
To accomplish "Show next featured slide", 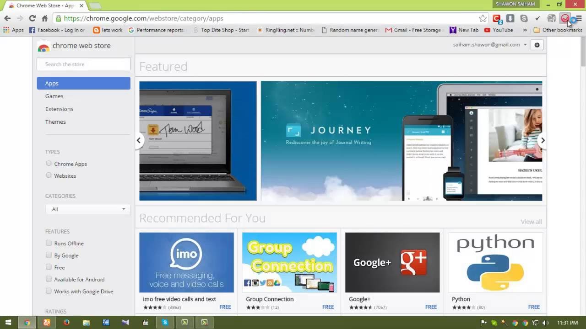I will [543, 140].
